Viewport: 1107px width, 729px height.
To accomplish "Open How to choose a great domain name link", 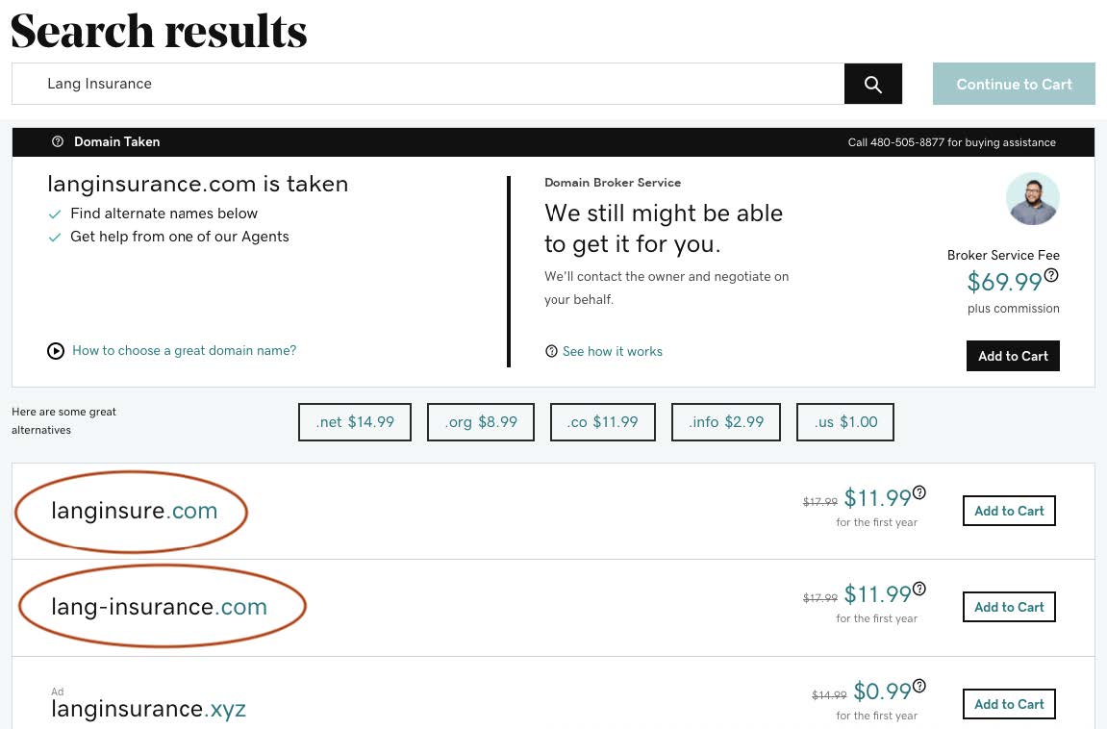I will pyautogui.click(x=184, y=351).
